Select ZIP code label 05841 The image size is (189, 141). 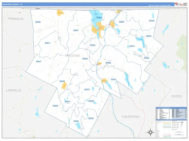(76, 121)
